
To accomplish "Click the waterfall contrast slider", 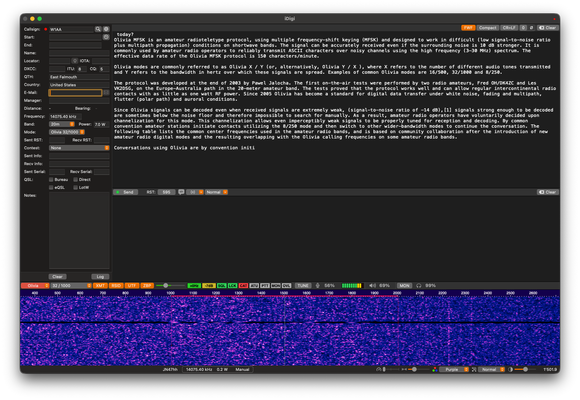I will 525,369.
